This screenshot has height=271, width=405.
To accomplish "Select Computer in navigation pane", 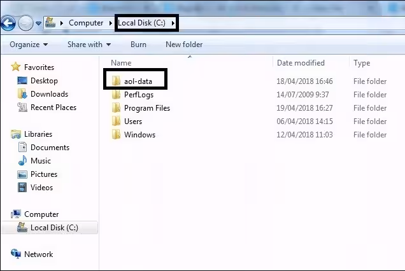I will [x=41, y=214].
